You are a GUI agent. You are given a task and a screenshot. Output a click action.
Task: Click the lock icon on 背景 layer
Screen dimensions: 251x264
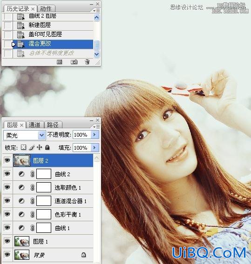(x=83, y=255)
